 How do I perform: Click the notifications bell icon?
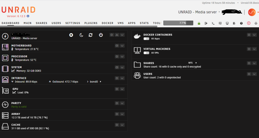point(256,23)
